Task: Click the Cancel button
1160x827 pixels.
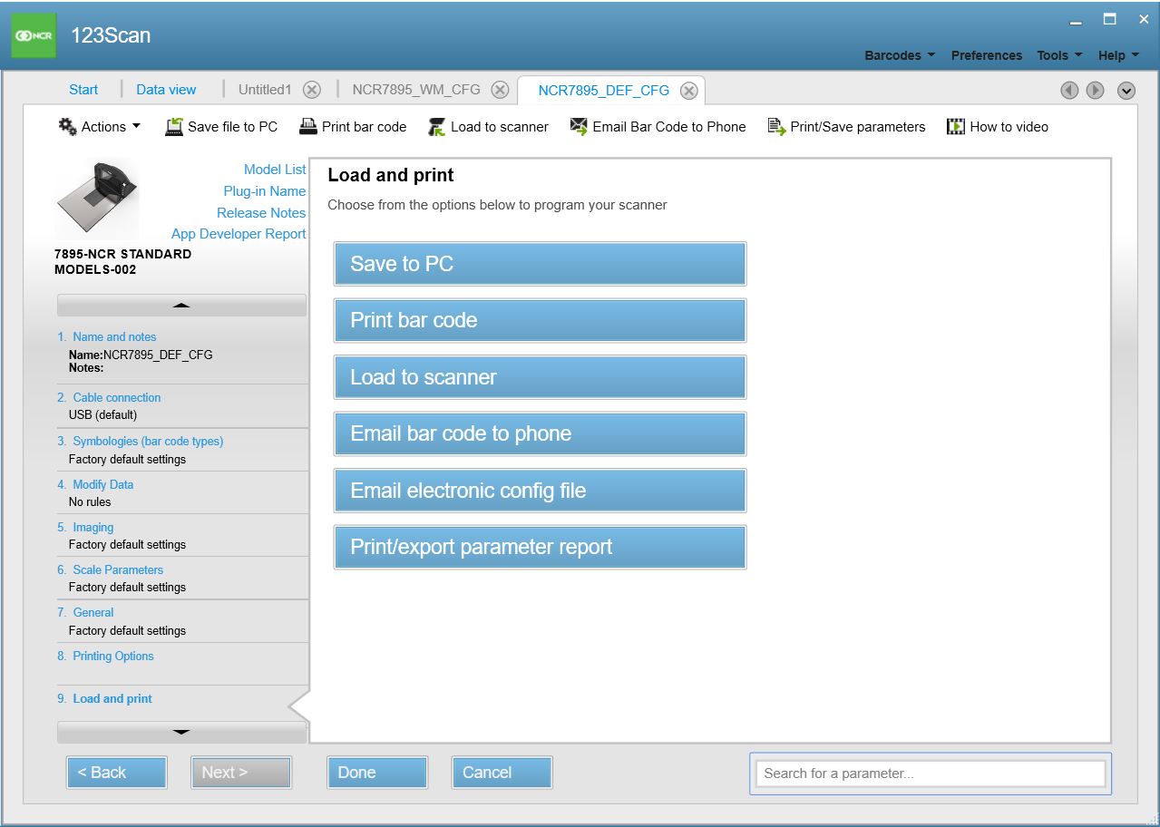Action: click(502, 773)
